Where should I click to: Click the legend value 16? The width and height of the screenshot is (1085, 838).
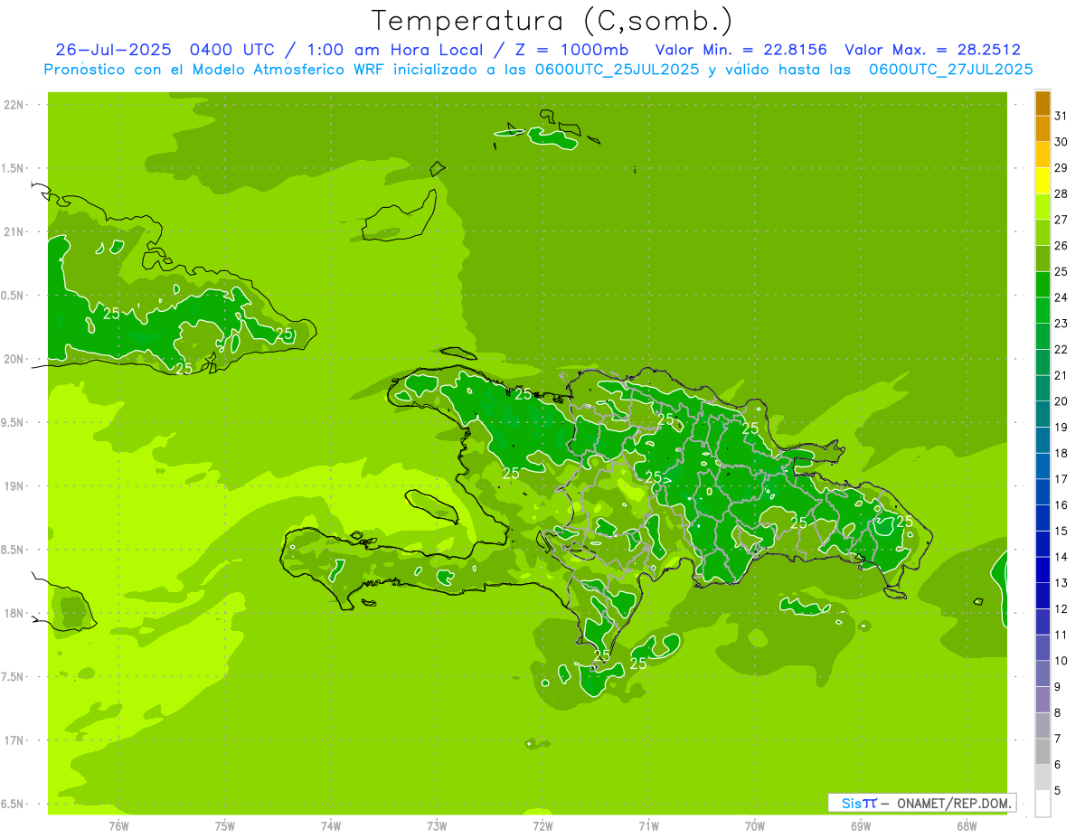(x=1061, y=505)
